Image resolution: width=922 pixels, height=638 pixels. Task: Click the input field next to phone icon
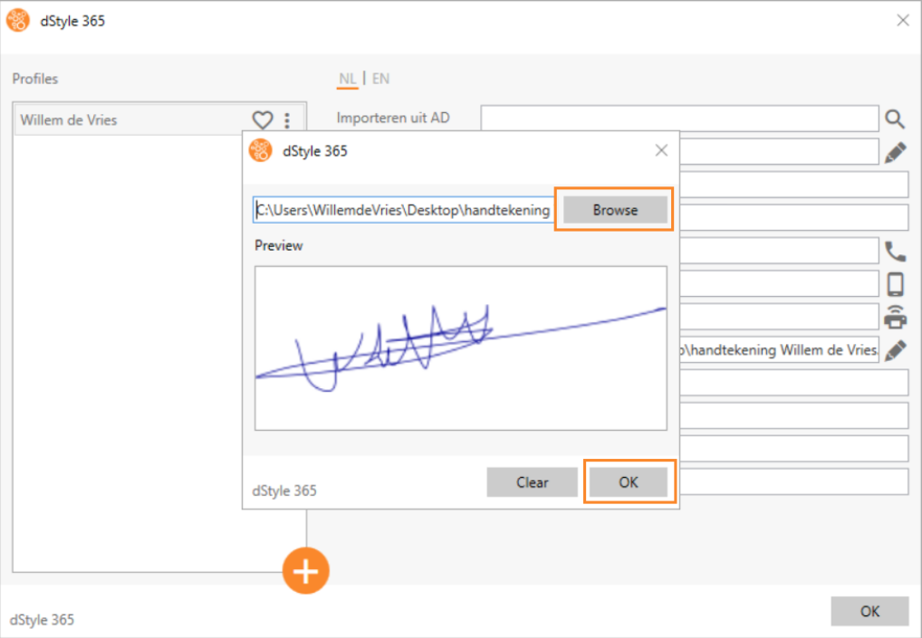(x=779, y=251)
